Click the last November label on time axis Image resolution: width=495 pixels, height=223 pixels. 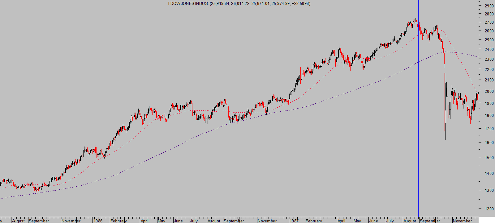462,221
